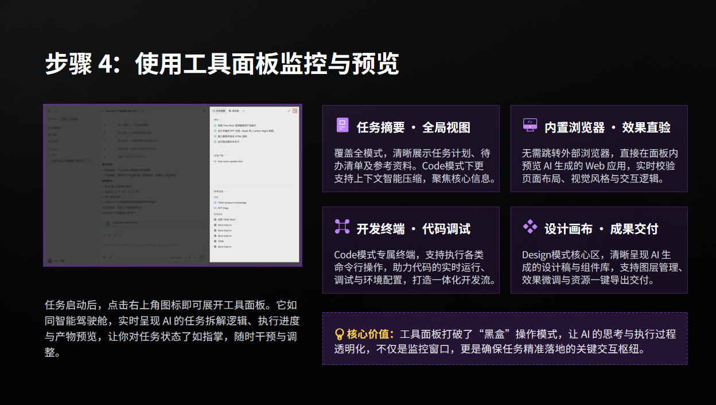Click the plus icon beside the 浏览器 tab

coord(243,111)
